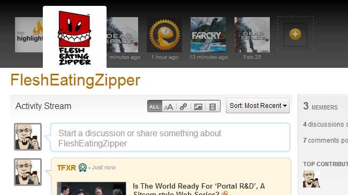348x195 pixels.
Task: Click the Activity Stream heading
Action: point(43,106)
